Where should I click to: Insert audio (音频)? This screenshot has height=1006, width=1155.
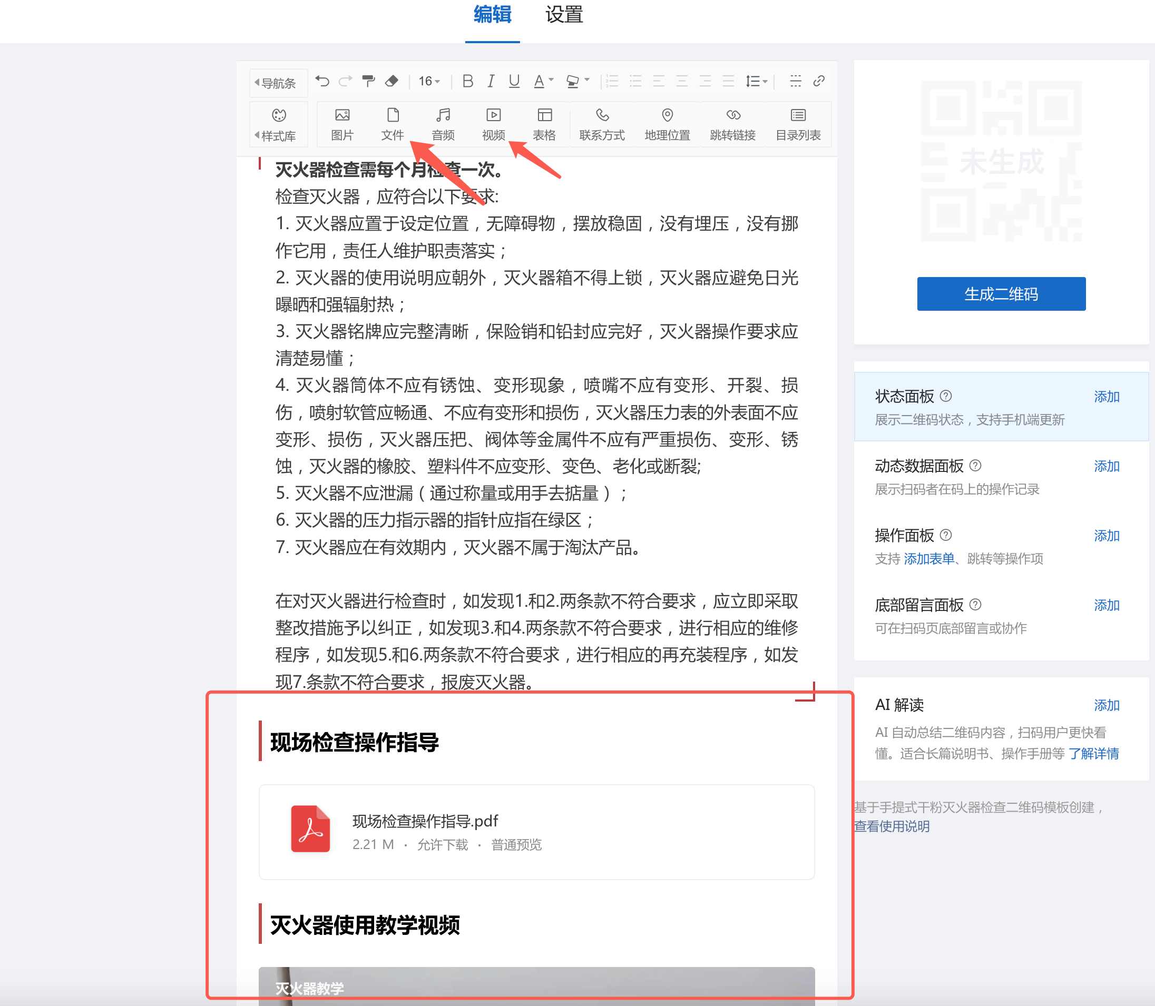[443, 124]
